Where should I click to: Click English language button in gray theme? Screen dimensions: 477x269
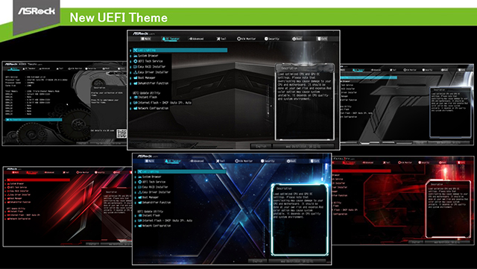click(x=262, y=146)
